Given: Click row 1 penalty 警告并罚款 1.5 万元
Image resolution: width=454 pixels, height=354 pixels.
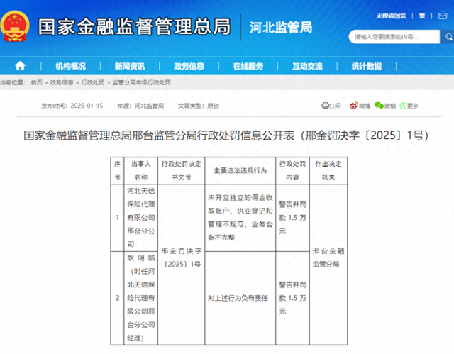Looking at the screenshot, I should pyautogui.click(x=292, y=218).
